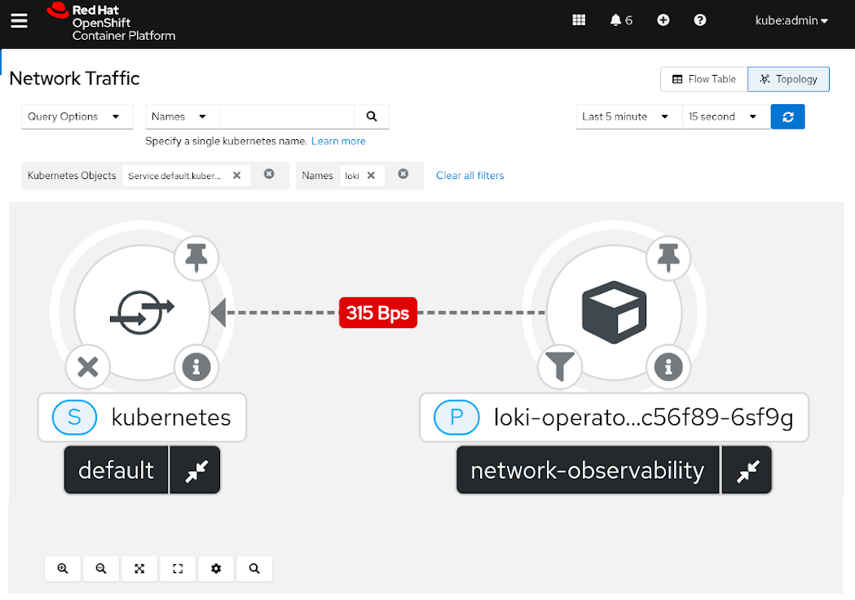The width and height of the screenshot is (855, 600).
Task: Open the 15 second refresh interval dropdown
Action: click(724, 116)
